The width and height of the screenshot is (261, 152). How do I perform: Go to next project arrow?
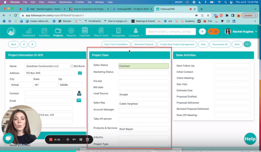32,44
